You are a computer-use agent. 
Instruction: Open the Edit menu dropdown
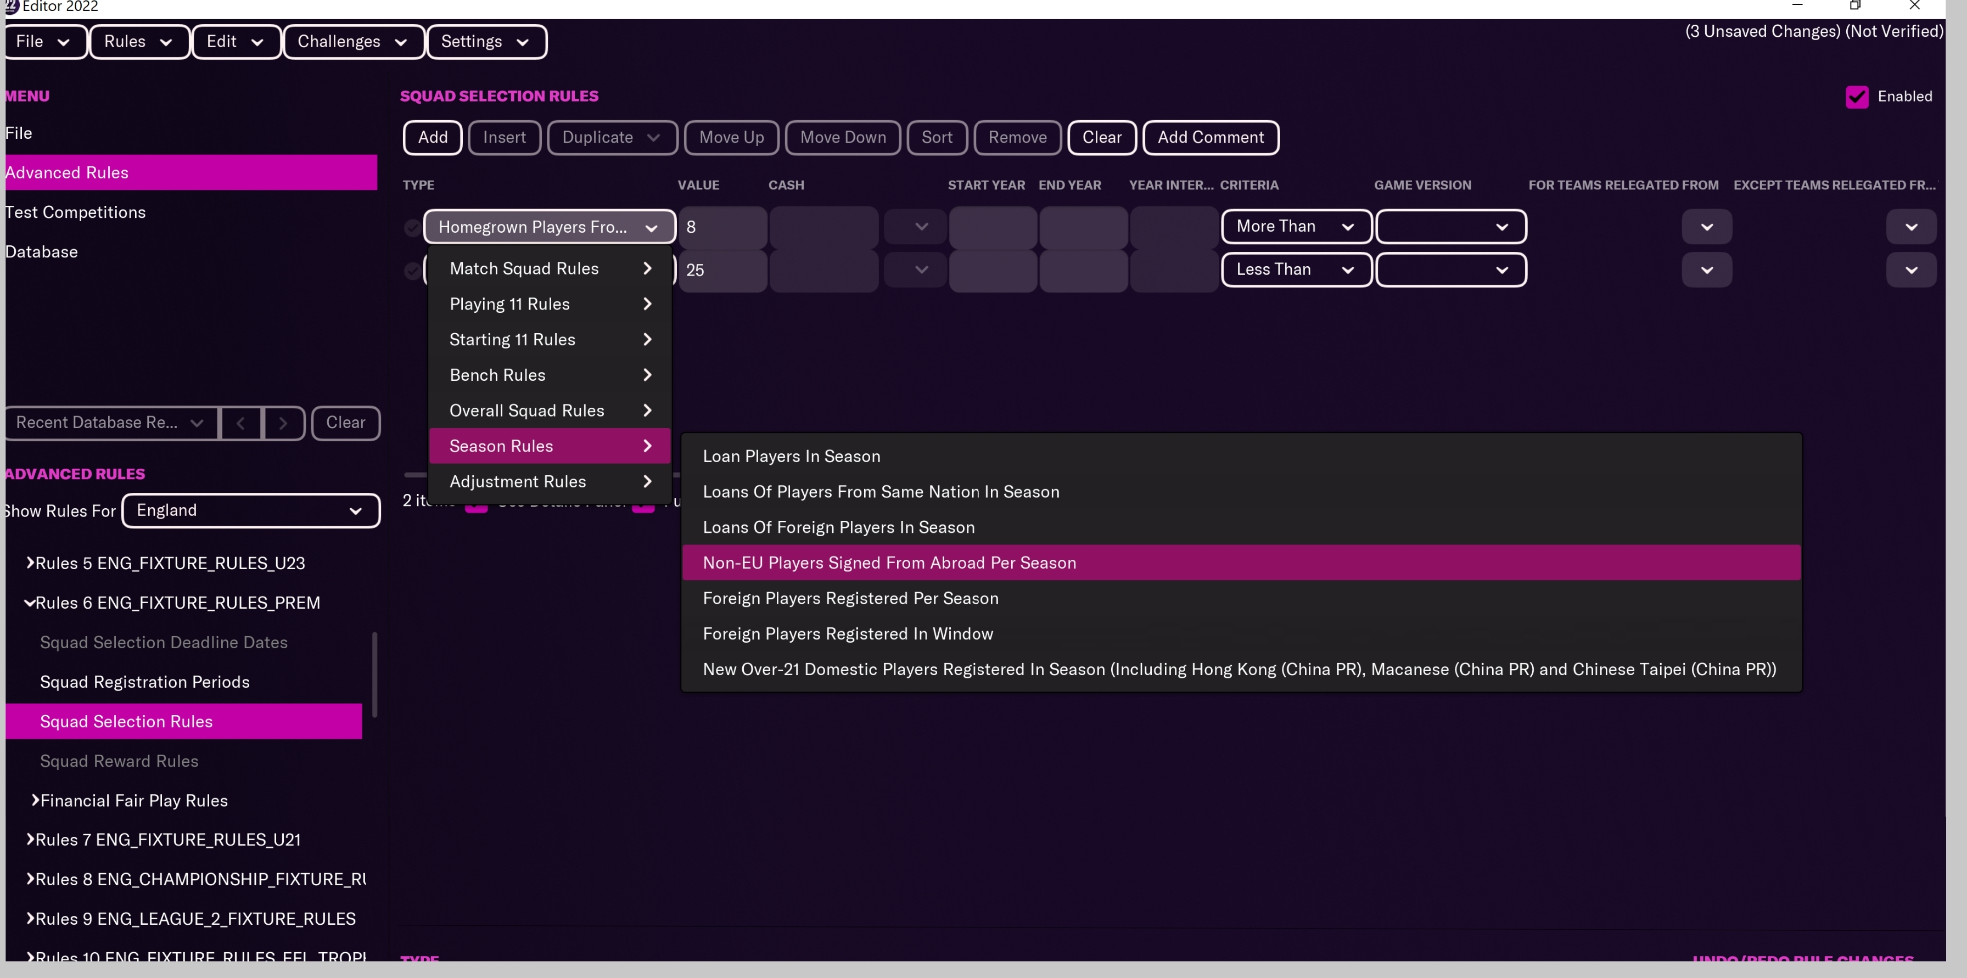point(236,42)
